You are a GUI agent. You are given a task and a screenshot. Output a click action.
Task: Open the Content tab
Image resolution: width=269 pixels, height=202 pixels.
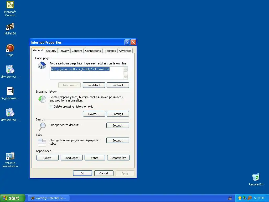77,51
